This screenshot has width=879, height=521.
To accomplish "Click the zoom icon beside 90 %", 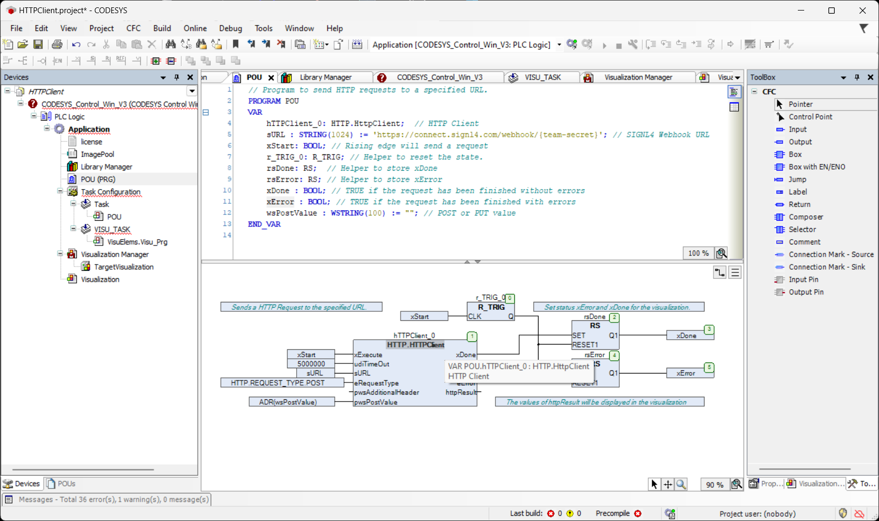I will click(737, 485).
